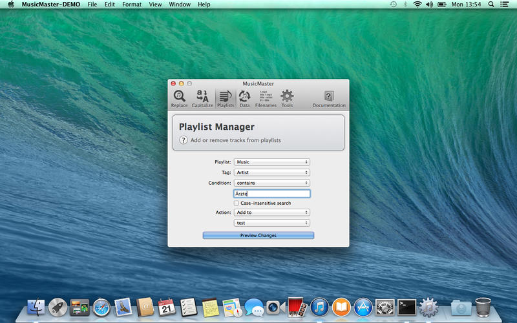Open Contacts in the Dock
Screen dimensions: 517x323
click(145, 307)
